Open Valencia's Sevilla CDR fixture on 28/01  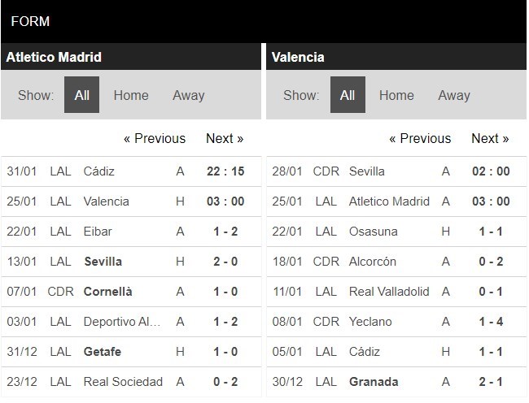point(366,171)
